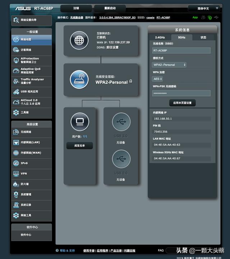Open the 无线网络 wireless settings icon
This screenshot has width=230, height=259.
(16, 132)
